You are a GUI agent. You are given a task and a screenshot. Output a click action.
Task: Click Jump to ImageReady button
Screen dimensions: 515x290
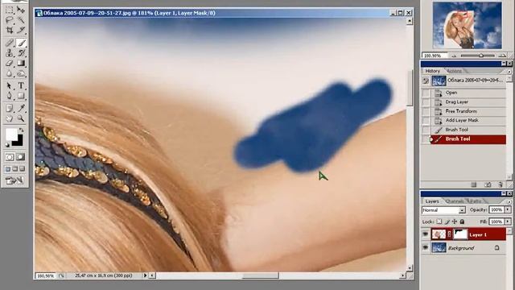14,180
